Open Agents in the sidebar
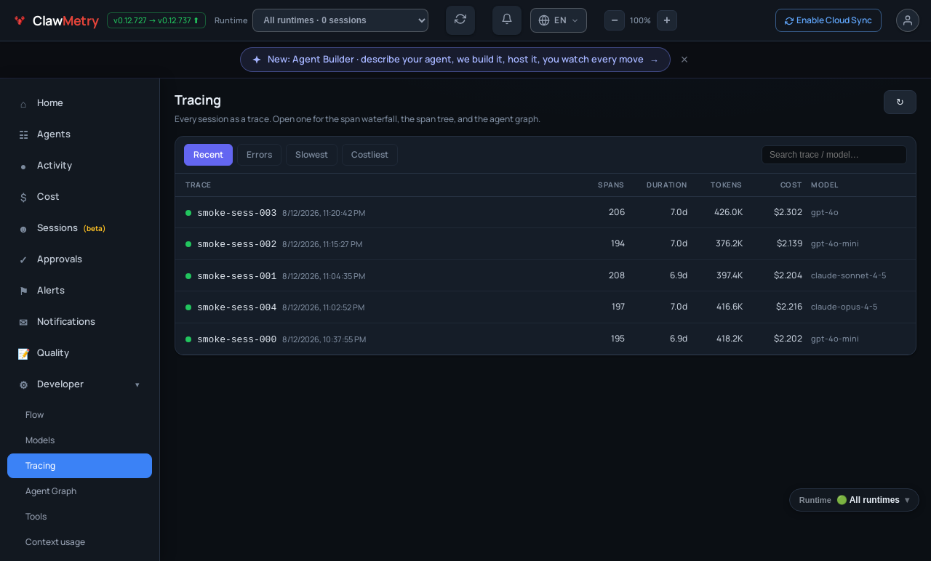The image size is (931, 561). point(80,134)
